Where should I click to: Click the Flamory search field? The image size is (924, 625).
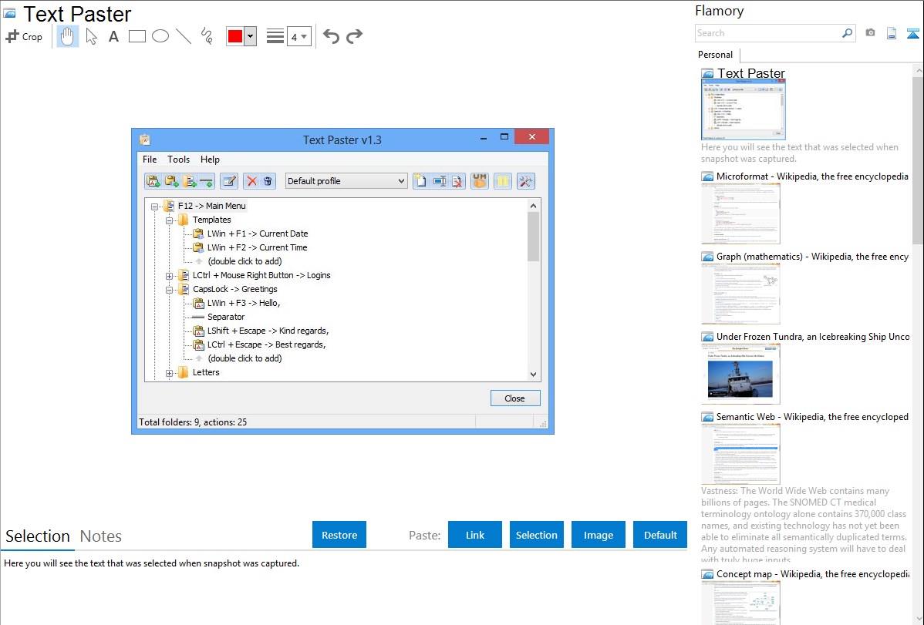(x=768, y=33)
